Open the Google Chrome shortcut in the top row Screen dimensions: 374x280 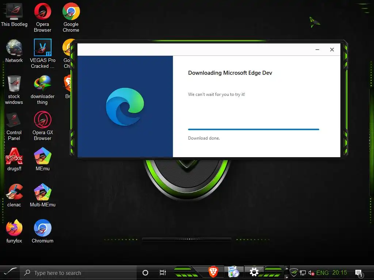(71, 17)
